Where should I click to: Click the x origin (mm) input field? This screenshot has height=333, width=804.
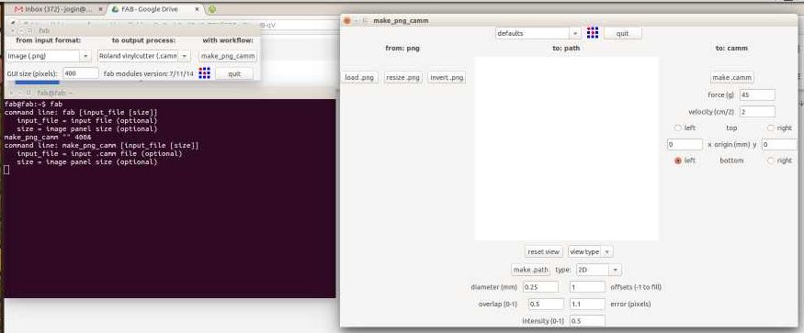[x=685, y=144]
